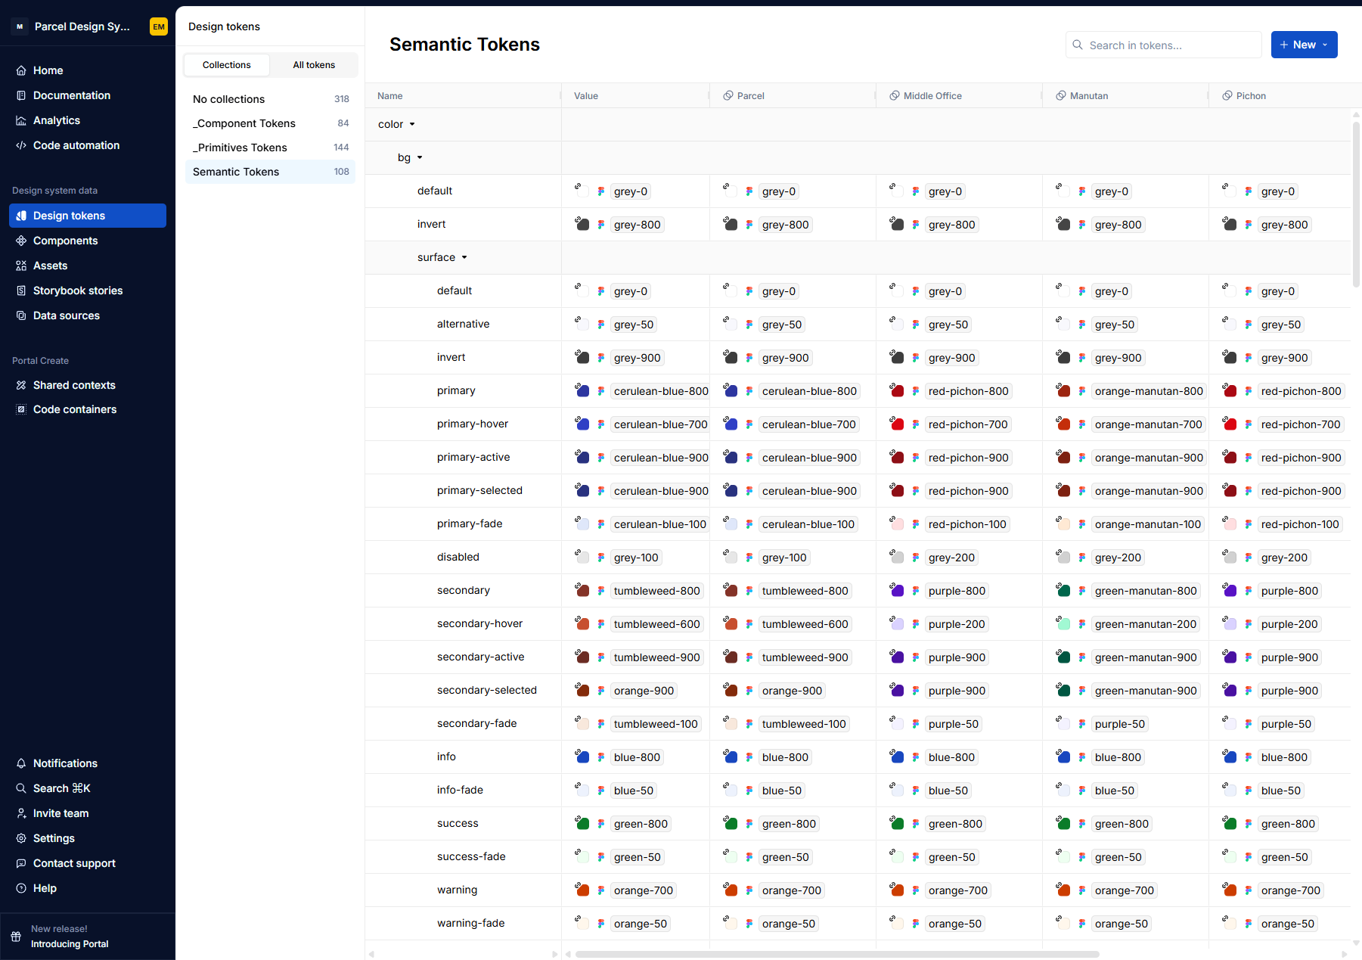Screen dimensions: 1362x960
Task: Click the Code automation icon
Action: pyautogui.click(x=21, y=145)
